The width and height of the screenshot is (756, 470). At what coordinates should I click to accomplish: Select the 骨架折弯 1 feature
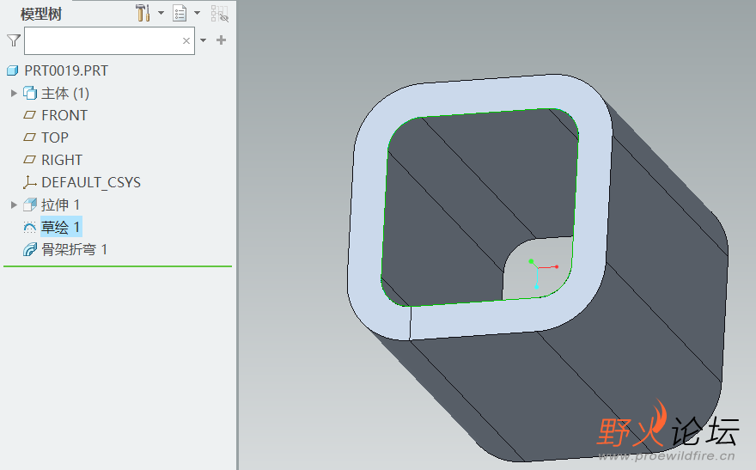pyautogui.click(x=74, y=249)
